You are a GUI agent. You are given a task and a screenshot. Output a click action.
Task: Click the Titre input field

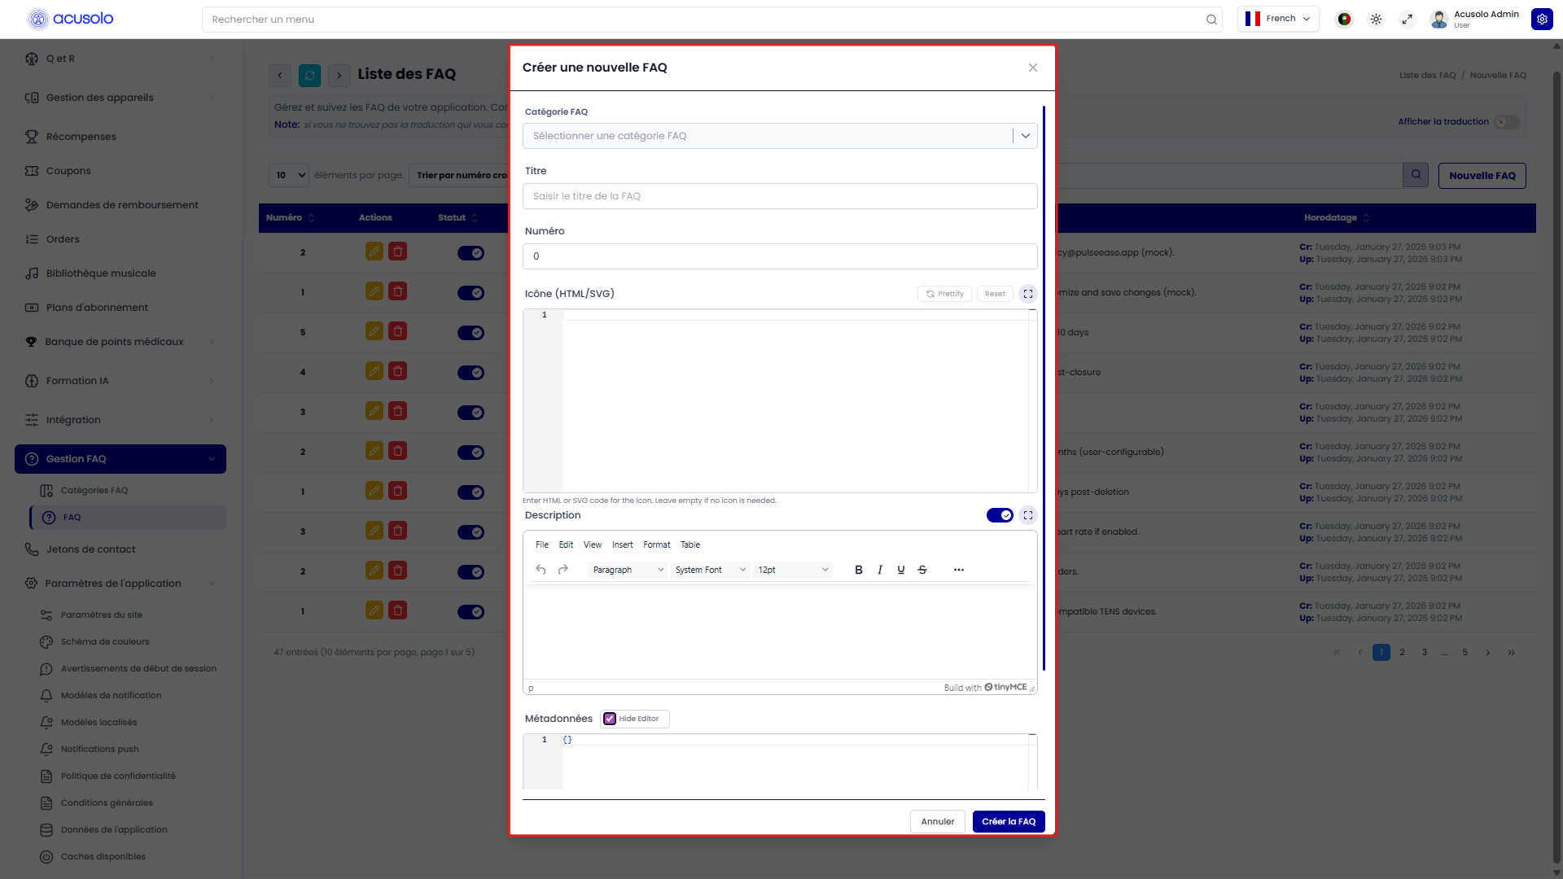[780, 196]
